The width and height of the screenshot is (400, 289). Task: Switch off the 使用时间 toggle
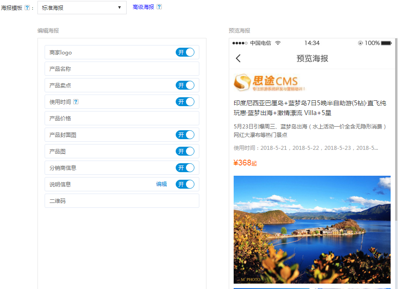(185, 102)
